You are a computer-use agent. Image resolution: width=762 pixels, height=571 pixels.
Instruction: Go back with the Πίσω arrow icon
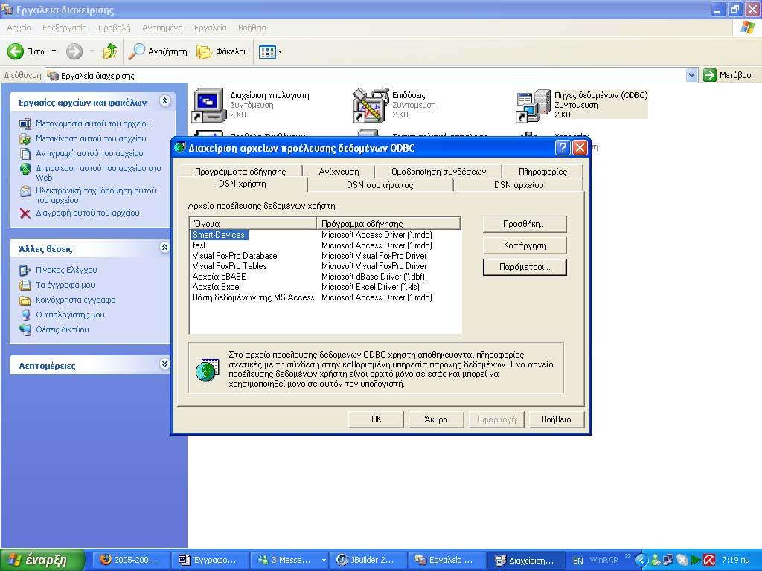coord(16,51)
